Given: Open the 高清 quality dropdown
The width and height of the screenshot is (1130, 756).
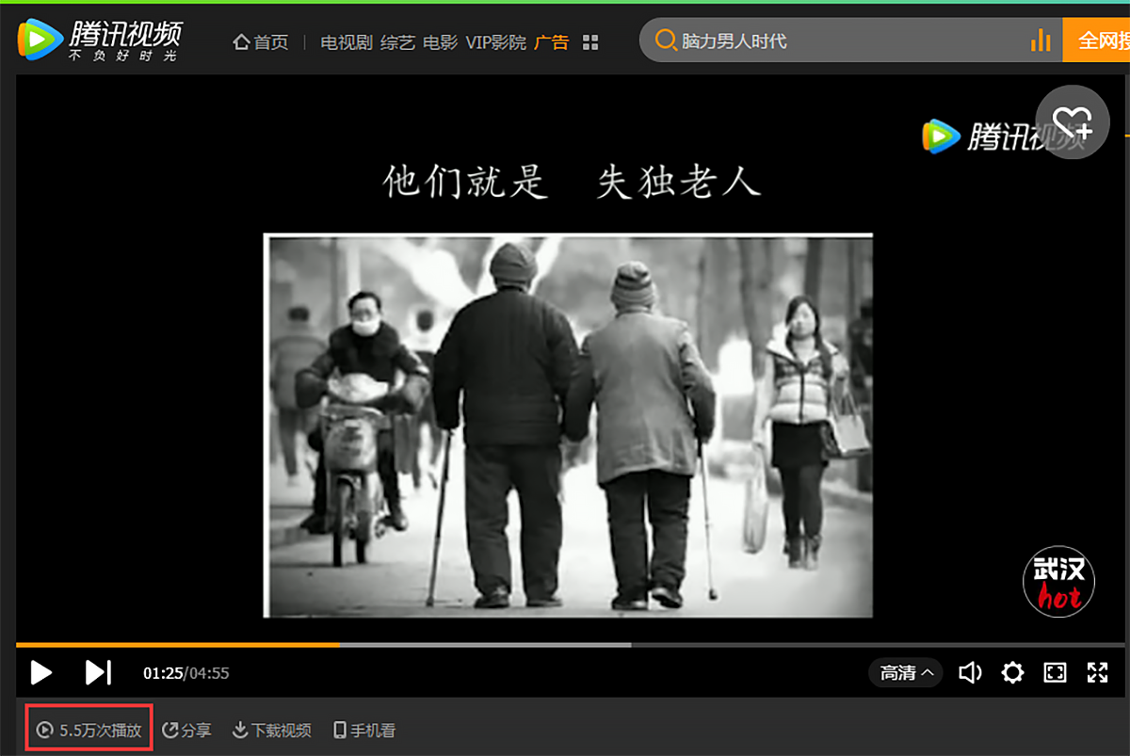Looking at the screenshot, I should (x=906, y=672).
